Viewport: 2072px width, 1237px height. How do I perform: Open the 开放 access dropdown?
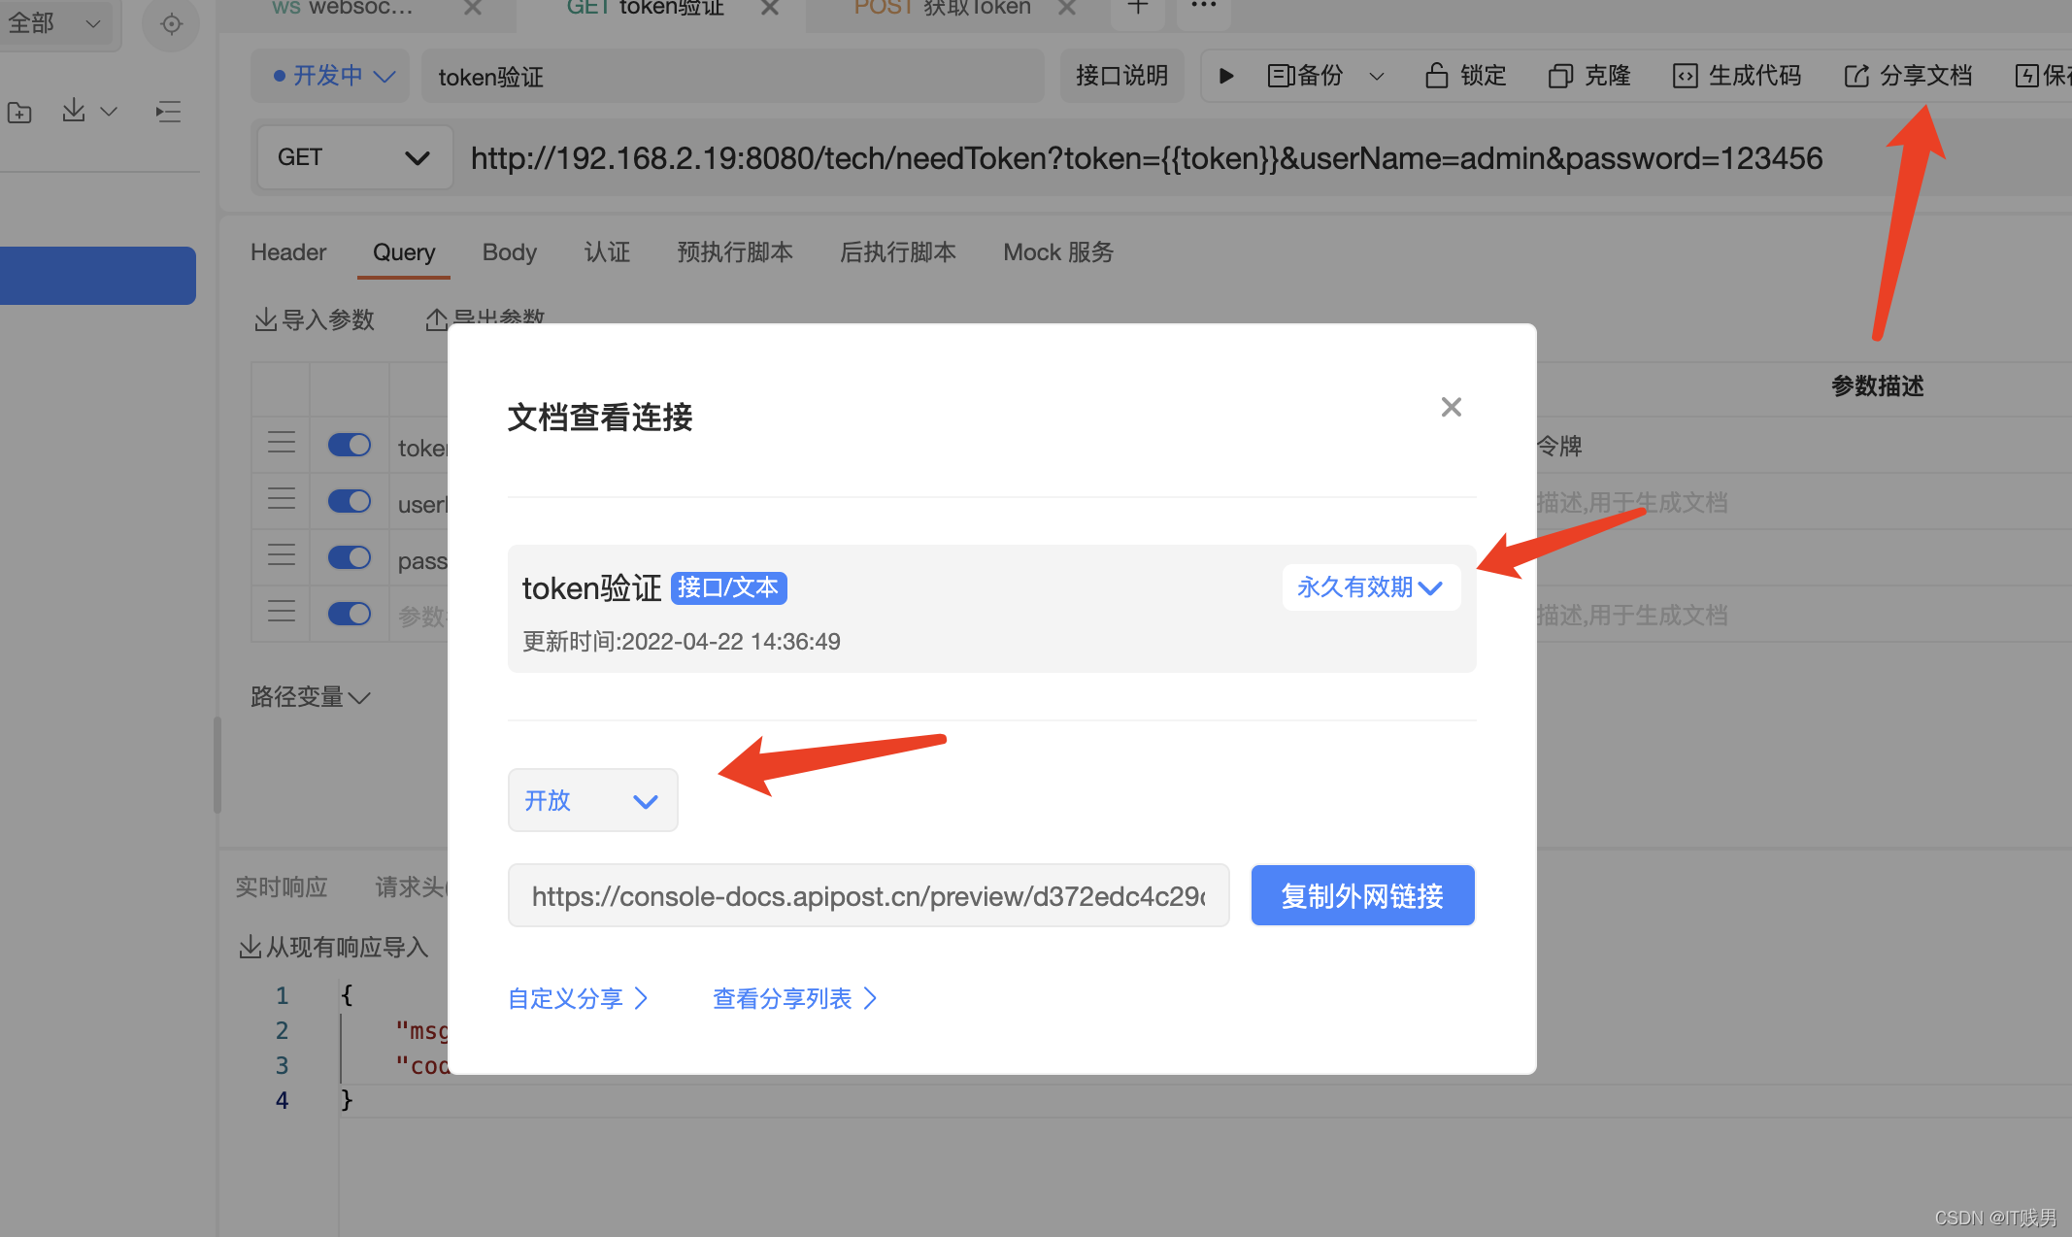592,800
